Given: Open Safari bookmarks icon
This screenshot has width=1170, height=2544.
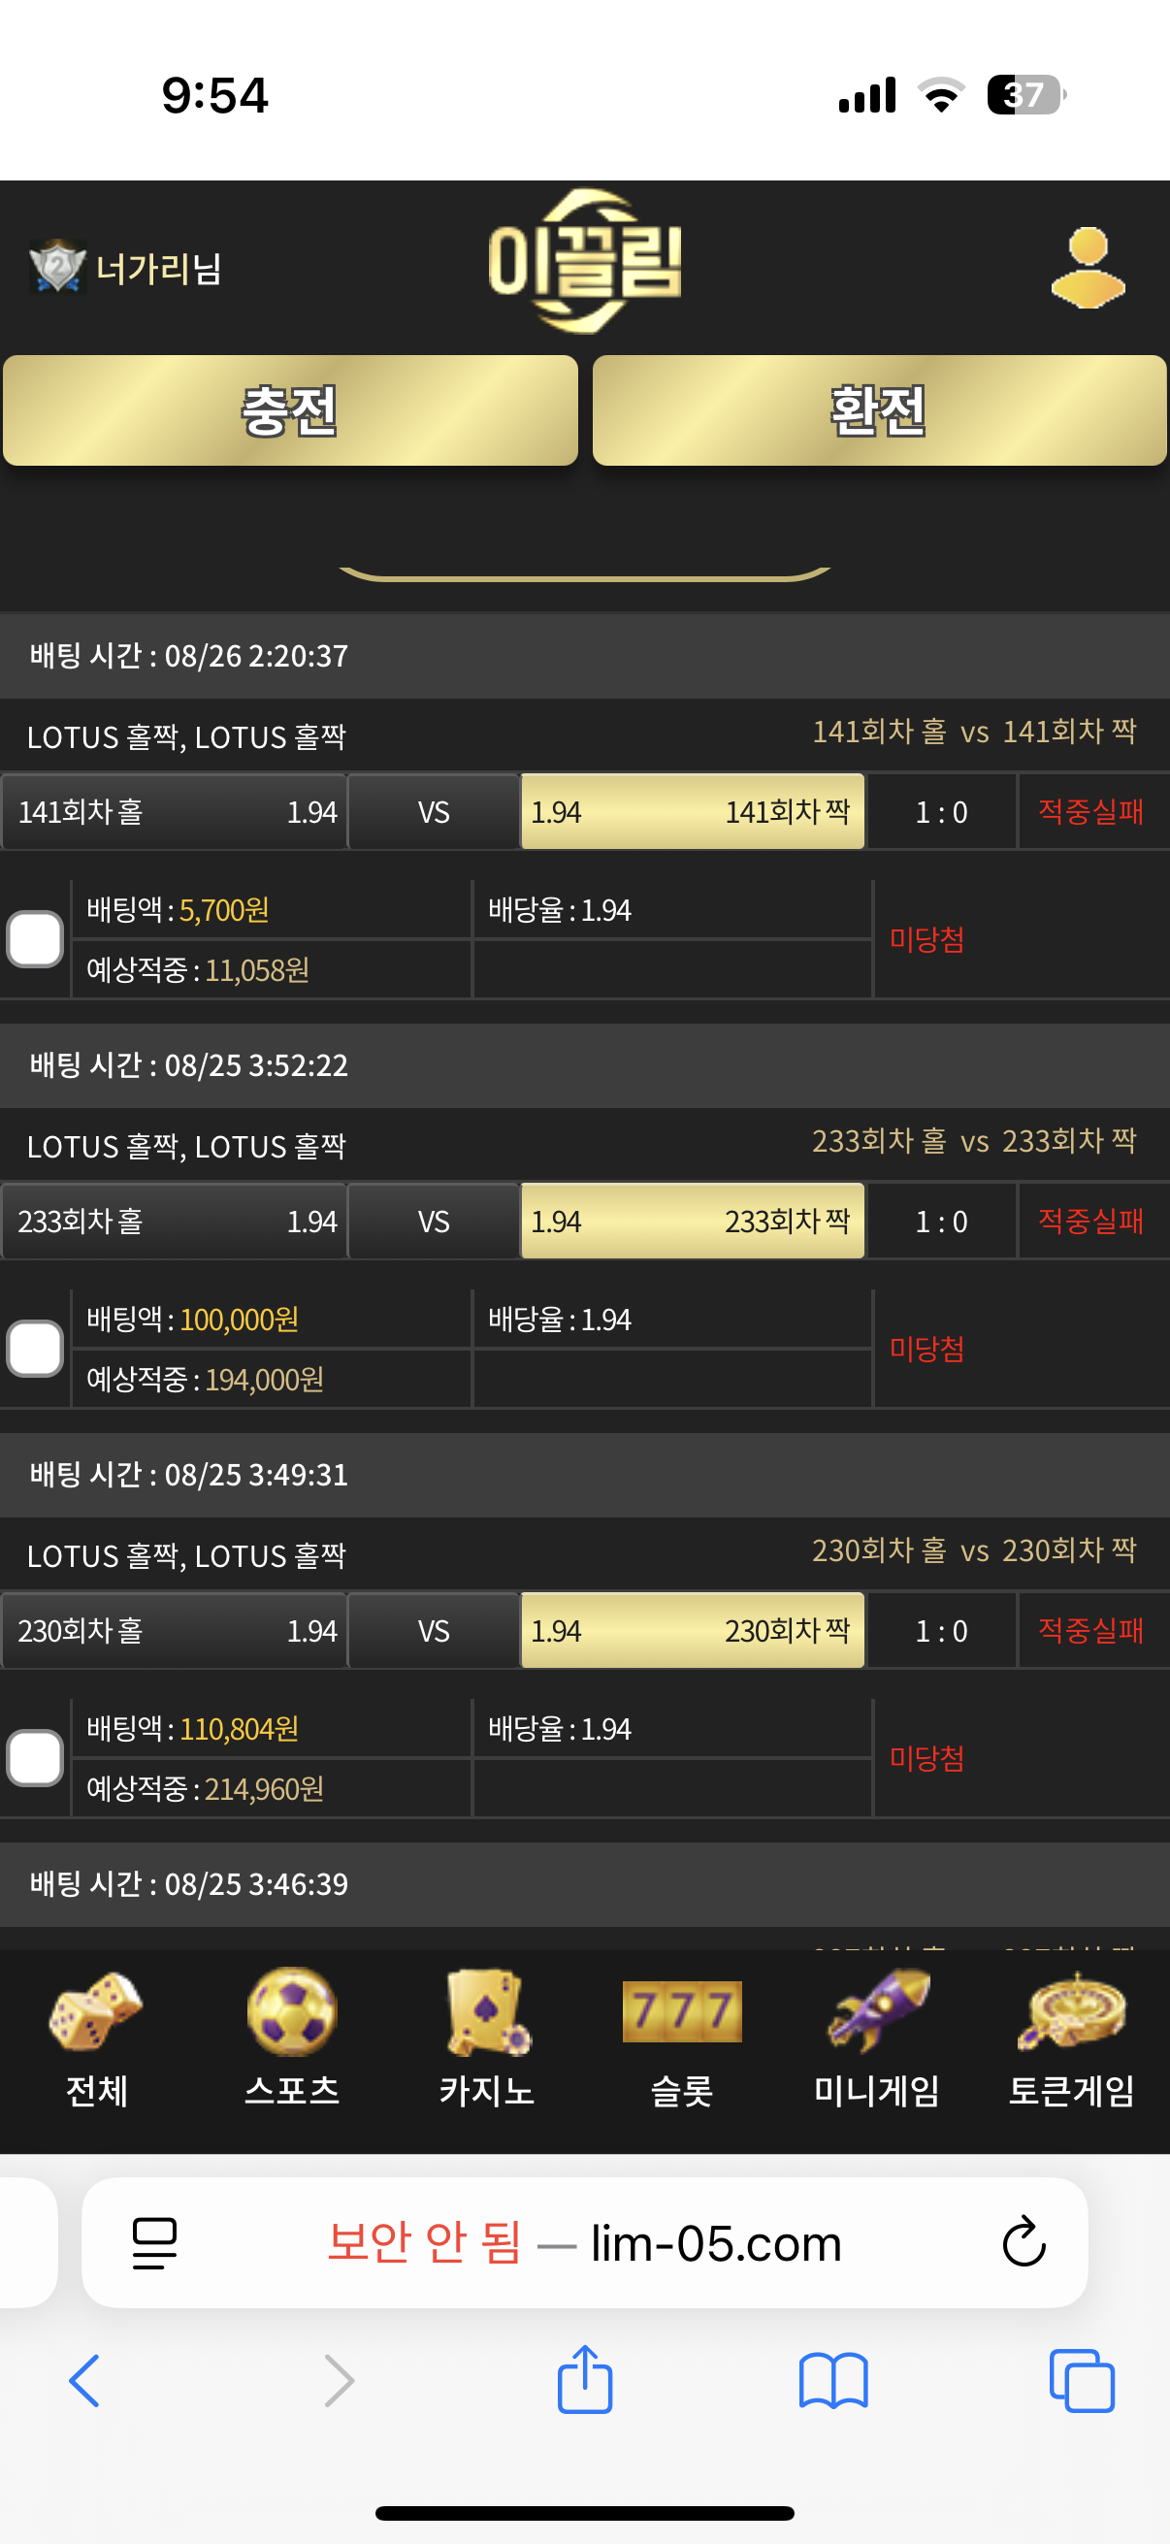Looking at the screenshot, I should [833, 2381].
